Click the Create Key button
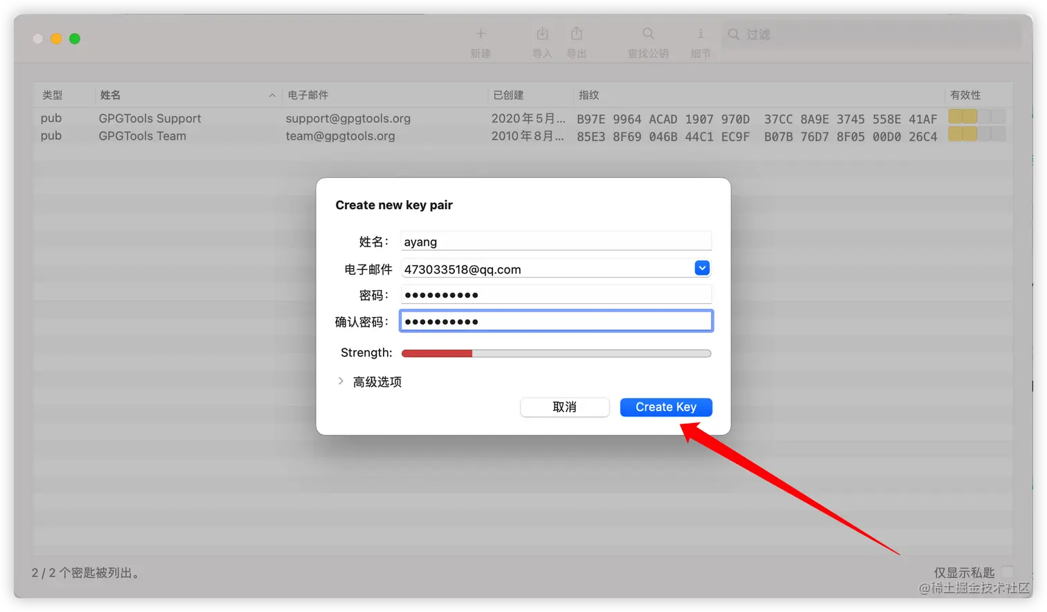Image resolution: width=1047 pixels, height=612 pixels. point(666,407)
